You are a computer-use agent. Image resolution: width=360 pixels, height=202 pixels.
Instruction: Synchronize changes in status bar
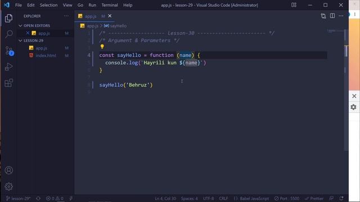pyautogui.click(x=38, y=198)
